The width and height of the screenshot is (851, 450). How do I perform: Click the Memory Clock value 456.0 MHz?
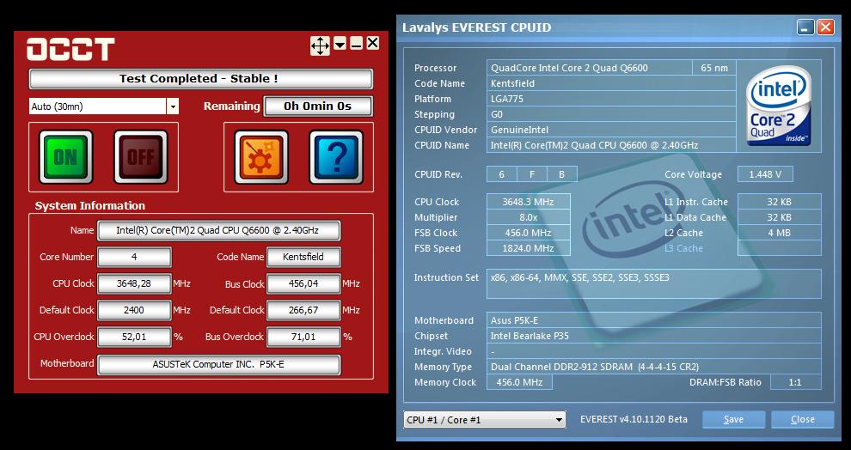[519, 381]
